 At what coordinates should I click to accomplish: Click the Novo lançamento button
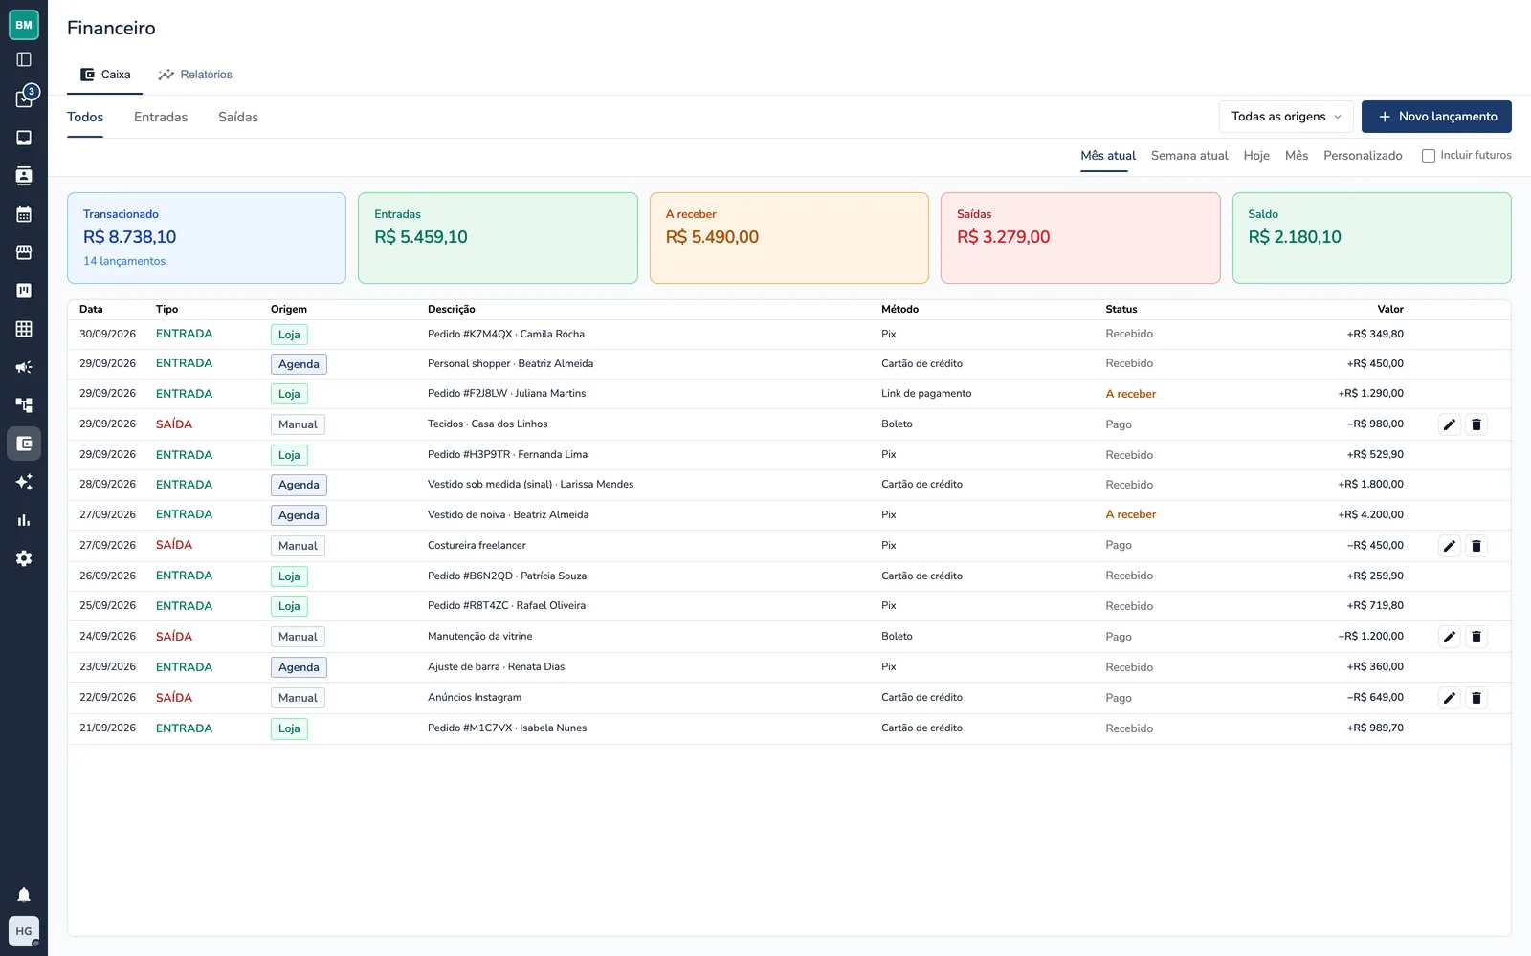pos(1436,117)
